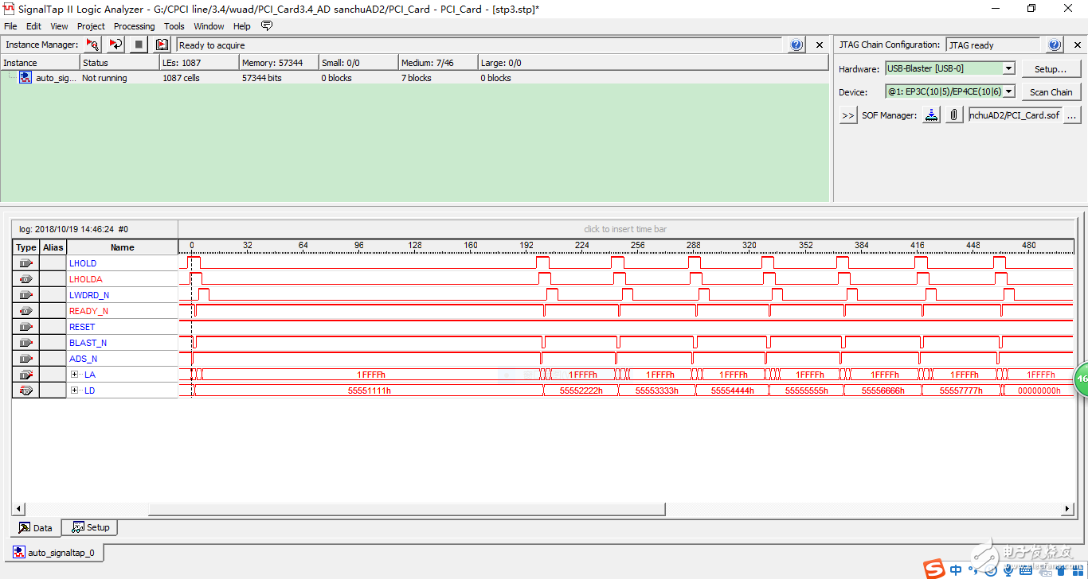The height and width of the screenshot is (579, 1088).
Task: Click the Scan Chain button
Action: [1051, 91]
